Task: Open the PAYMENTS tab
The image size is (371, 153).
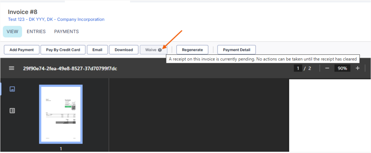Action: pos(67,31)
